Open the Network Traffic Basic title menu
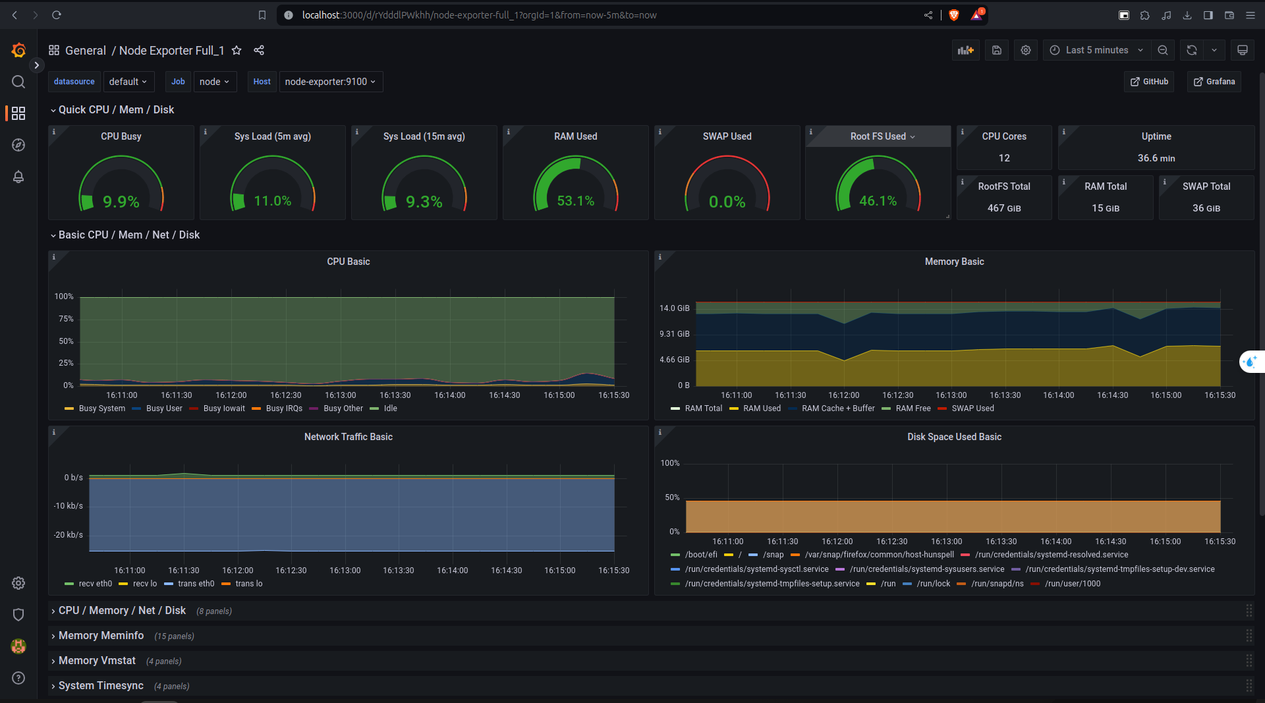1265x703 pixels. 349,437
